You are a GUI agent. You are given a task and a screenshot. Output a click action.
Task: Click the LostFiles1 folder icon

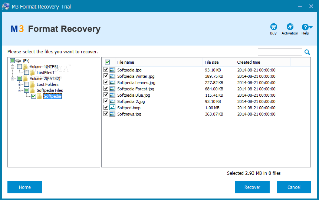pyautogui.click(x=32, y=73)
